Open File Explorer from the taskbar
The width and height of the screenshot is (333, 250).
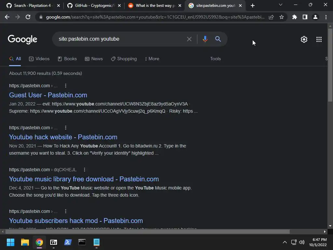[25, 242]
